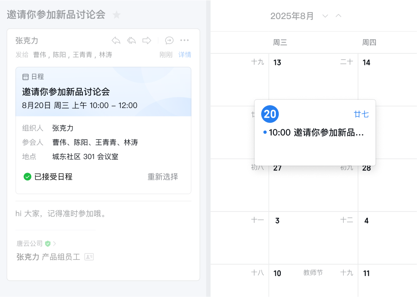Forward this email with arrow icon
Image resolution: width=417 pixels, height=297 pixels.
coord(147,40)
